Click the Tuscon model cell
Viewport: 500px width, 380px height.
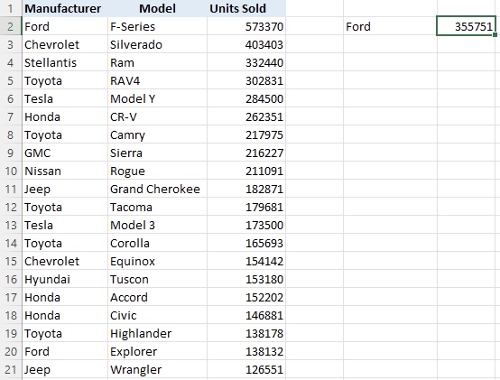click(x=158, y=280)
